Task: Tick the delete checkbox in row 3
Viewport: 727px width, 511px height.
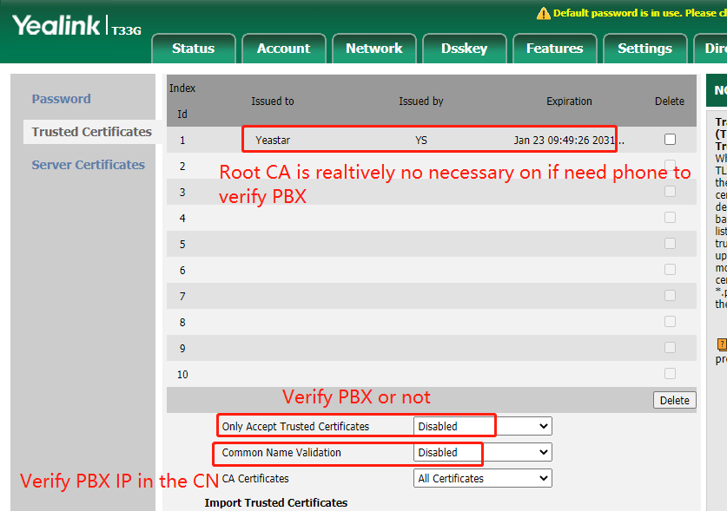Action: click(x=670, y=192)
